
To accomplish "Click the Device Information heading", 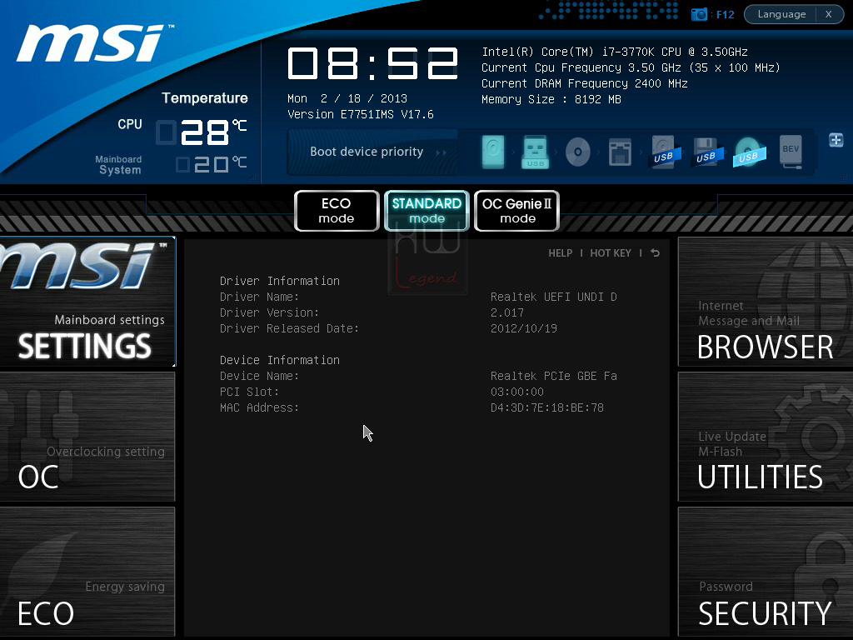I will pos(280,360).
